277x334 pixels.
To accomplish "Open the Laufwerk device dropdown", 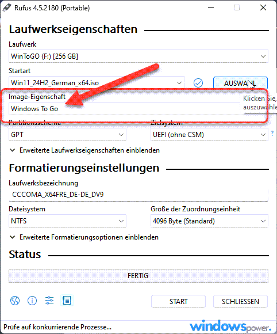I will [x=138, y=56].
